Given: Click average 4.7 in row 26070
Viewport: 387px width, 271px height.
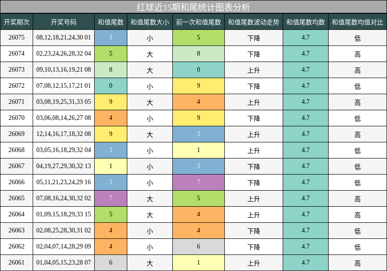Looking at the screenshot, I should pyautogui.click(x=306, y=118).
